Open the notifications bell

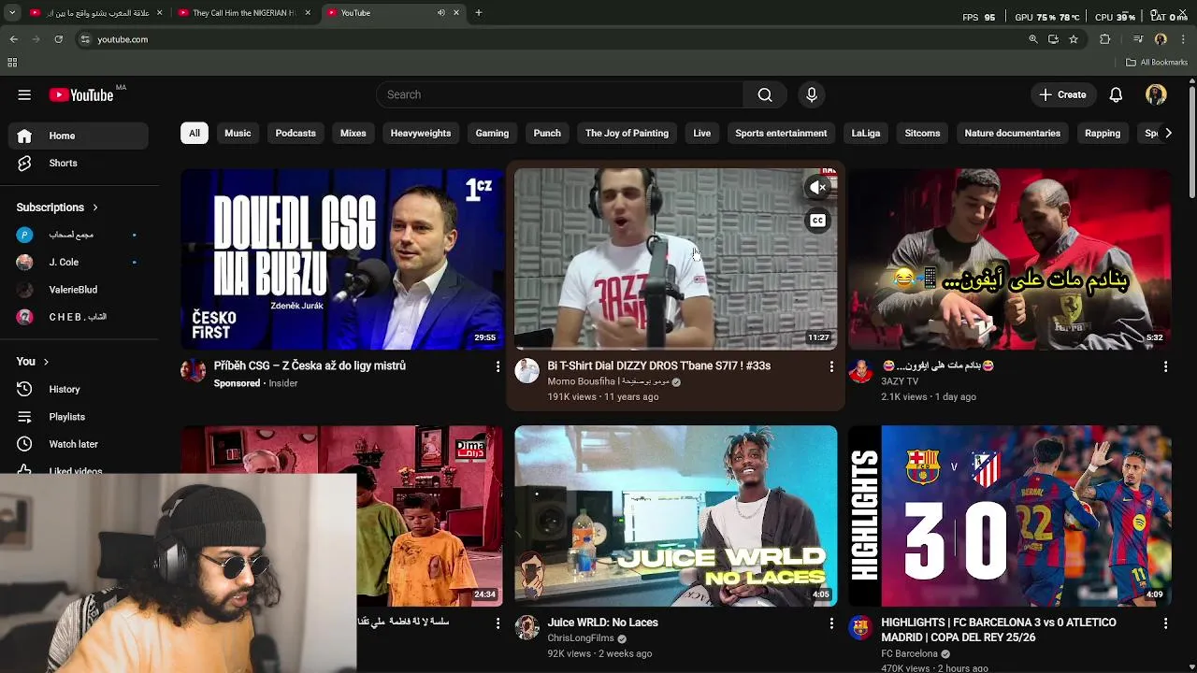(1116, 94)
